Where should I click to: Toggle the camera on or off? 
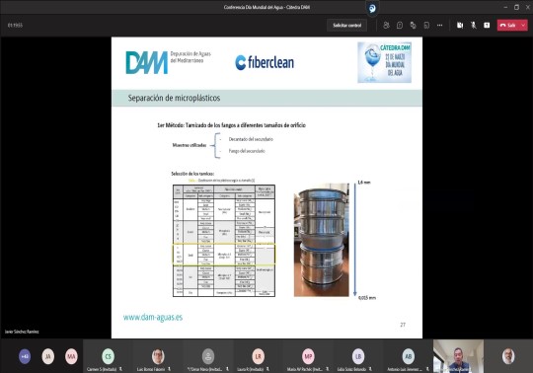click(x=460, y=25)
